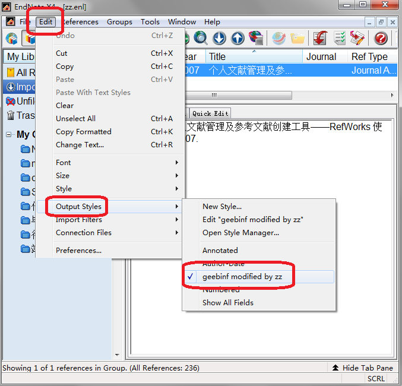Choose Unselect All in the Edit menu

(x=110, y=119)
